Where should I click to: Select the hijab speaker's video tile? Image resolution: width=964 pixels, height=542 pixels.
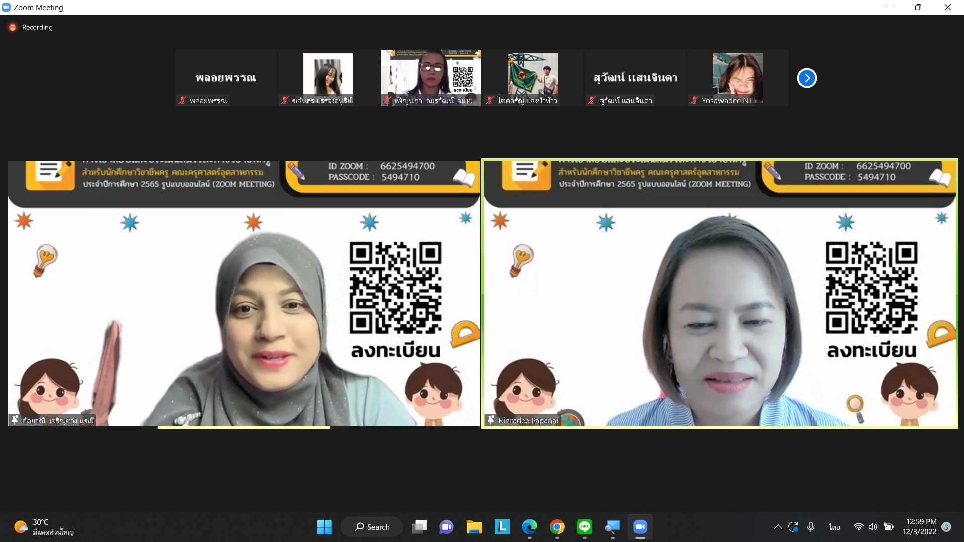pyautogui.click(x=244, y=293)
